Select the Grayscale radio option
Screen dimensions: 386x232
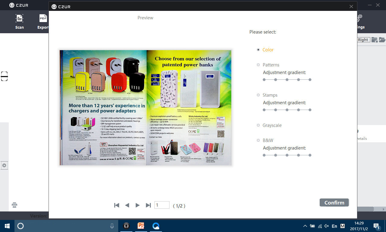pyautogui.click(x=258, y=125)
